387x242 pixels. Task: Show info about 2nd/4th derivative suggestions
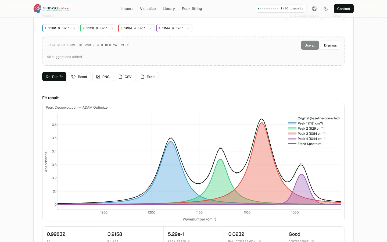(129, 45)
